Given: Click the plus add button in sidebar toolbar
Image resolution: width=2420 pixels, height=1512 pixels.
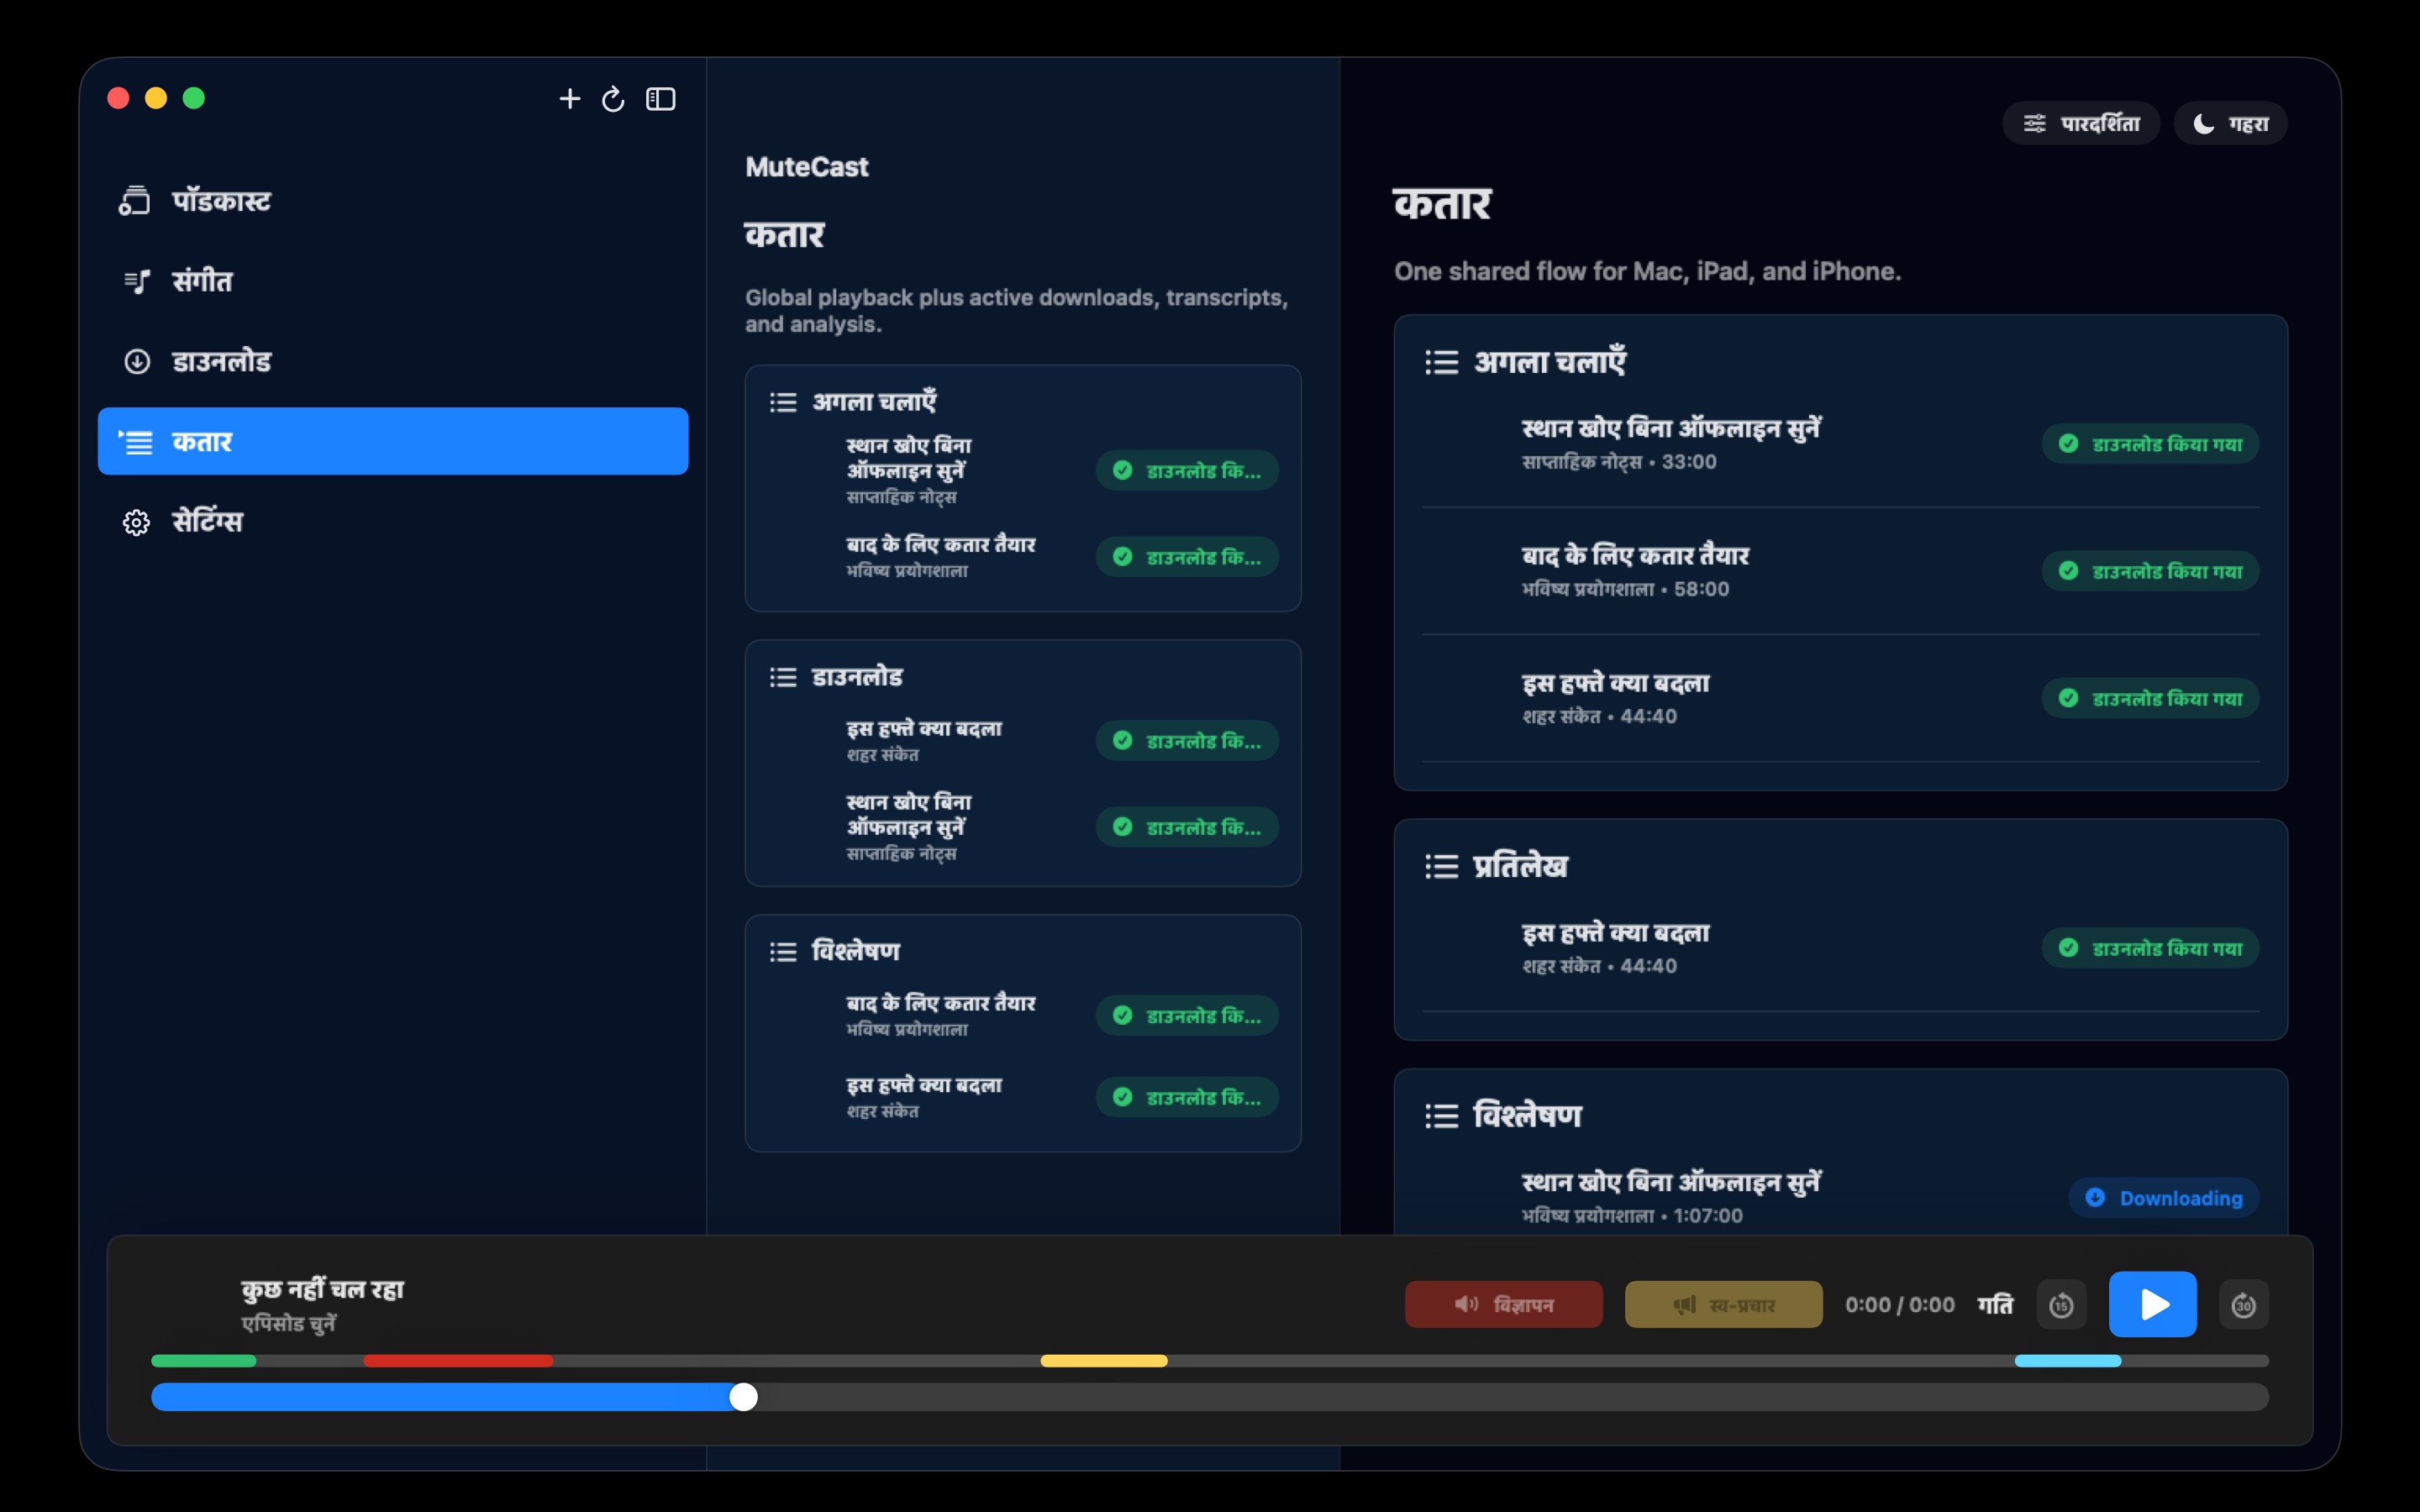Looking at the screenshot, I should (x=569, y=99).
